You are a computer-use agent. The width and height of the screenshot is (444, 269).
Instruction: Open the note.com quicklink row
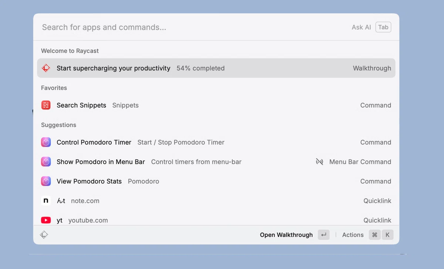(x=216, y=201)
